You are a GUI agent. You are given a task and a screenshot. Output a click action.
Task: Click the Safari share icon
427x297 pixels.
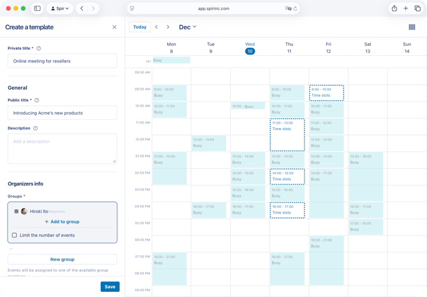(394, 8)
